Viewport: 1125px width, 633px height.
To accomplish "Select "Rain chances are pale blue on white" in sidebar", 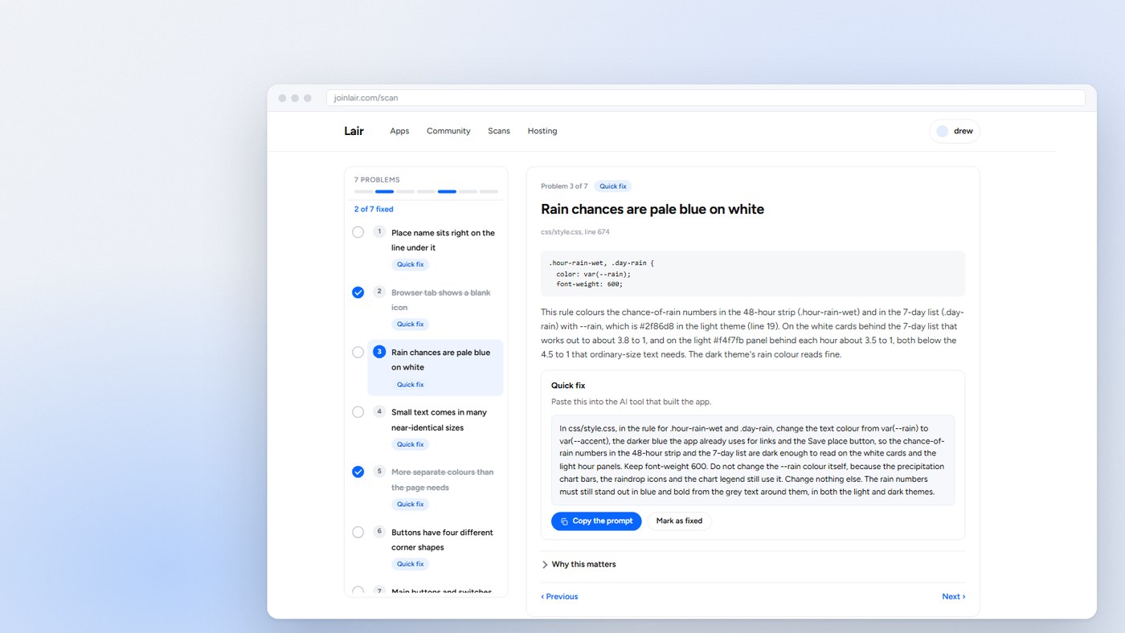I will click(x=436, y=368).
